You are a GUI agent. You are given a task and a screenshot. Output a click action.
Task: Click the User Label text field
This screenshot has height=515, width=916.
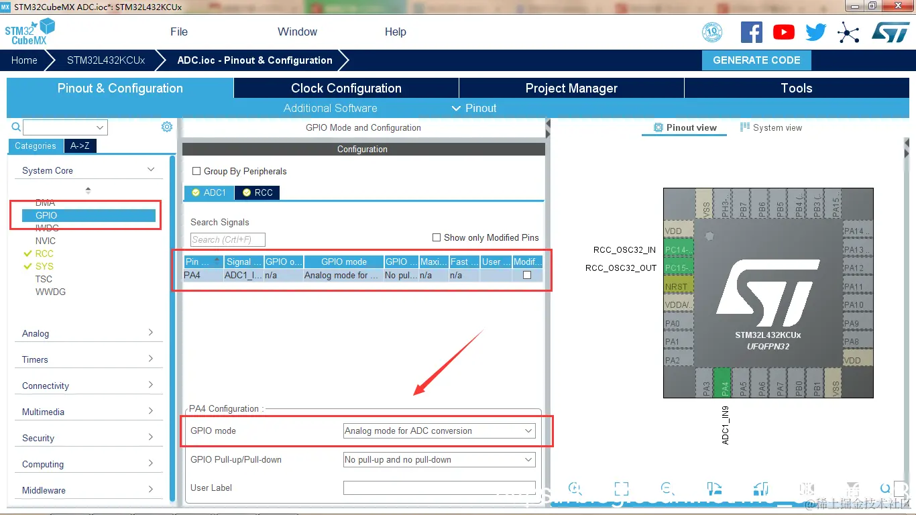coord(439,488)
